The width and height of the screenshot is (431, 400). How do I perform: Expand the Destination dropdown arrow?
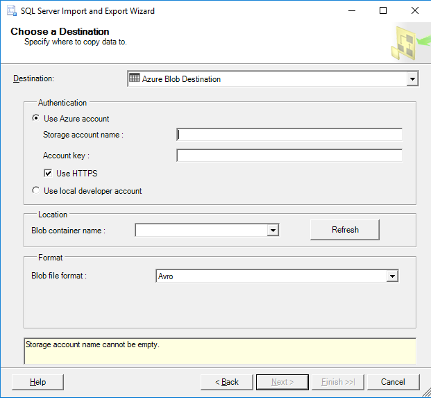pyautogui.click(x=412, y=79)
